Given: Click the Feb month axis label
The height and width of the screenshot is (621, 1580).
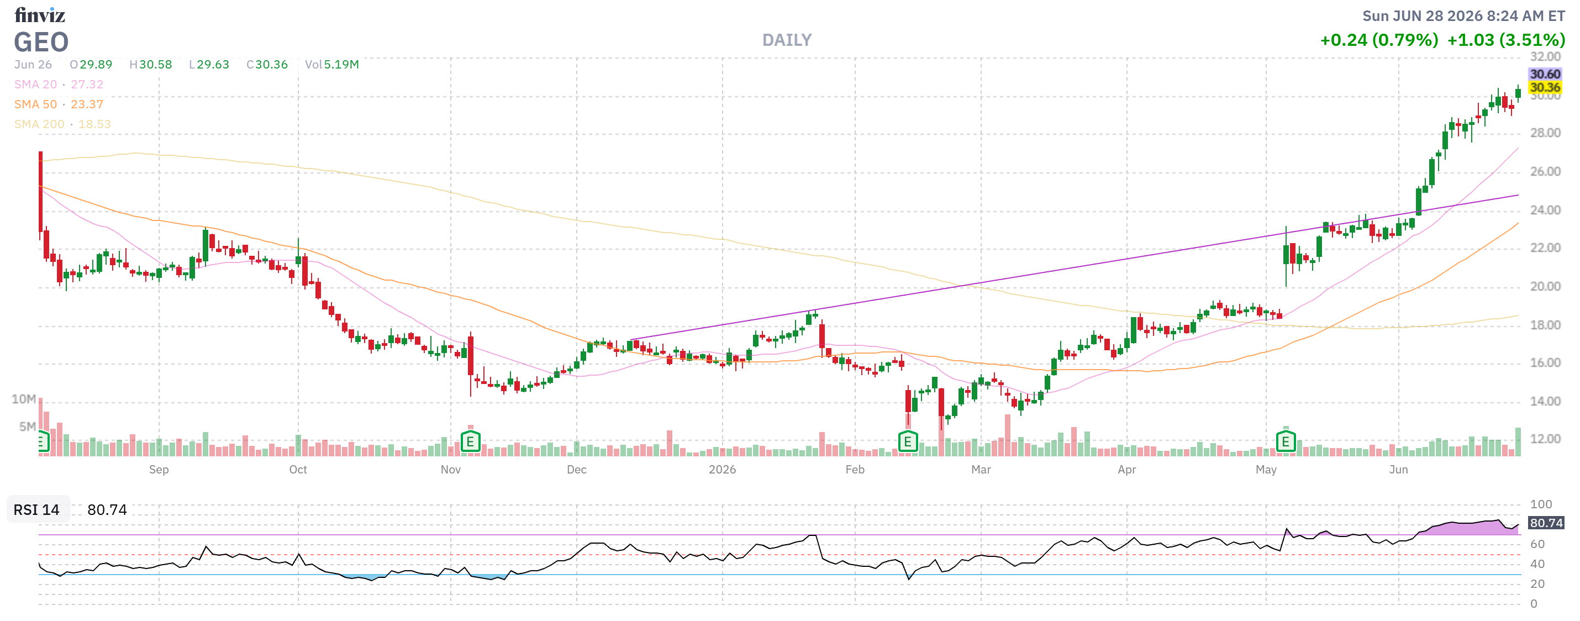Looking at the screenshot, I should 855,470.
